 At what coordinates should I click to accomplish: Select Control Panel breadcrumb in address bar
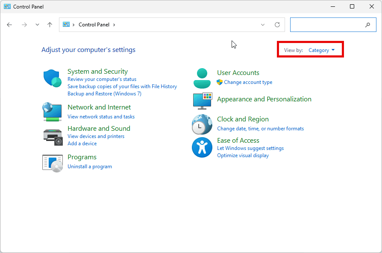[94, 25]
